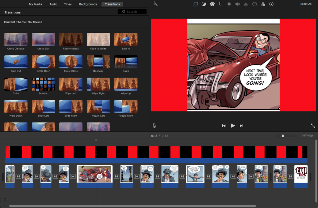Toggle the color balance tool
Screen dimensions: 318x208
tap(204, 4)
